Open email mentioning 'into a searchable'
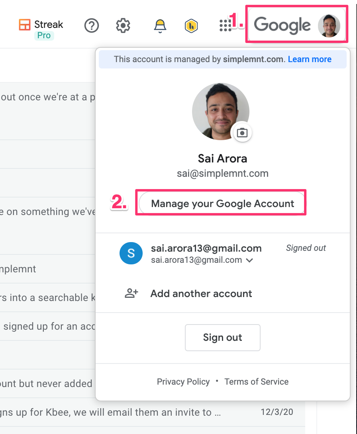This screenshot has width=357, height=434. 48,297
